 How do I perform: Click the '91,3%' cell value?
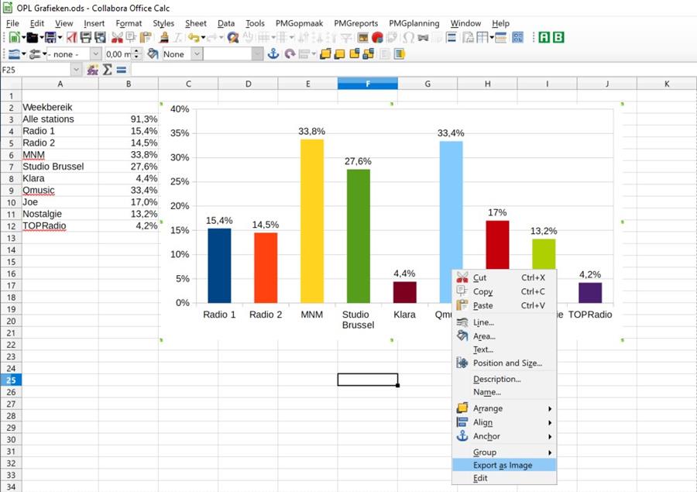click(x=129, y=119)
